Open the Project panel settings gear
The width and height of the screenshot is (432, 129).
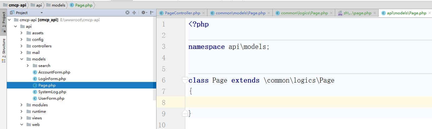143,13
